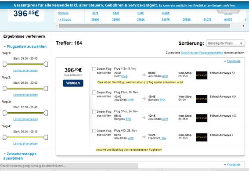Click 'Ankunft und Rückflug von verschiedenen Flughäfen' notice

(x=129, y=150)
